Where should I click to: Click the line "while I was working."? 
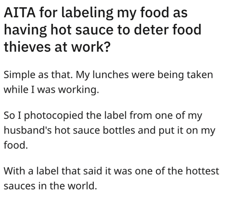(51, 89)
